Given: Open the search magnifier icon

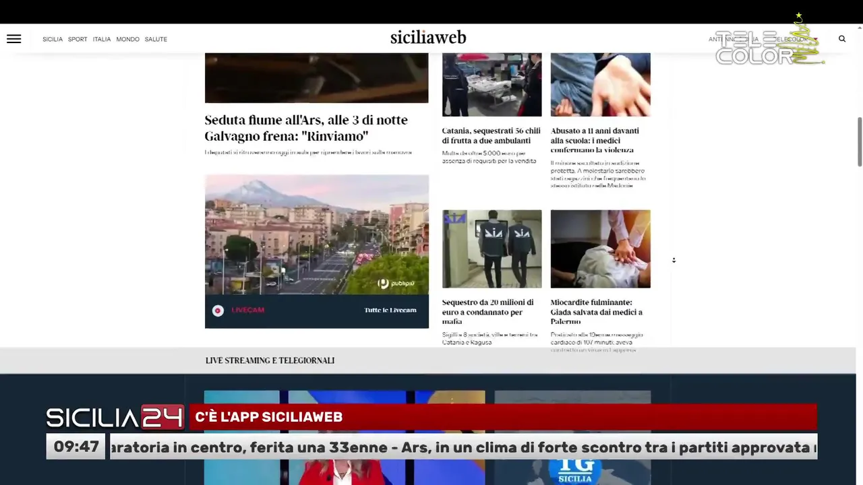Looking at the screenshot, I should tap(842, 39).
